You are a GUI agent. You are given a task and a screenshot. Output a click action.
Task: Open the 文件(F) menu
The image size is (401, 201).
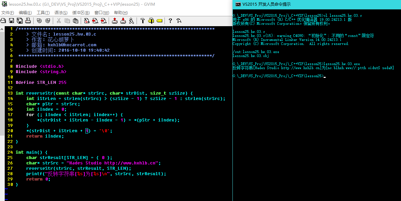click(x=7, y=13)
